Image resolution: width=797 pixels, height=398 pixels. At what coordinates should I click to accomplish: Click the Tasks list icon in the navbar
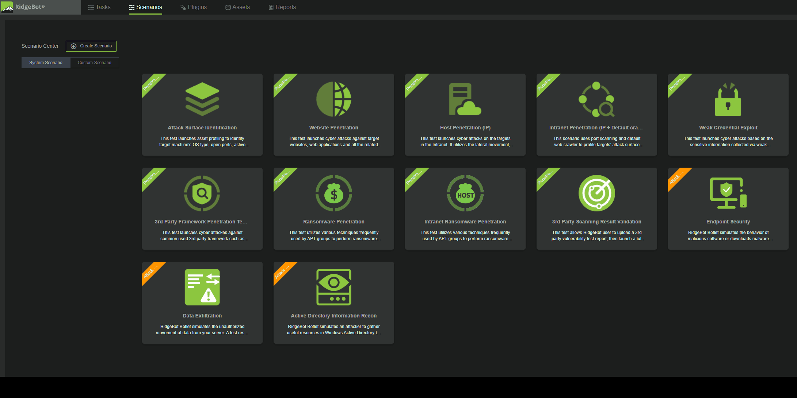pos(91,7)
